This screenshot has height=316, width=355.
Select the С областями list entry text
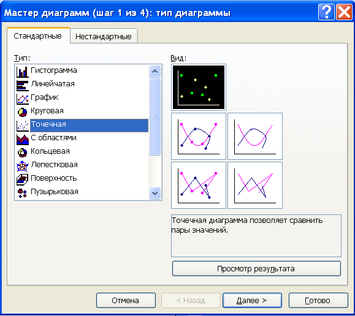[53, 138]
